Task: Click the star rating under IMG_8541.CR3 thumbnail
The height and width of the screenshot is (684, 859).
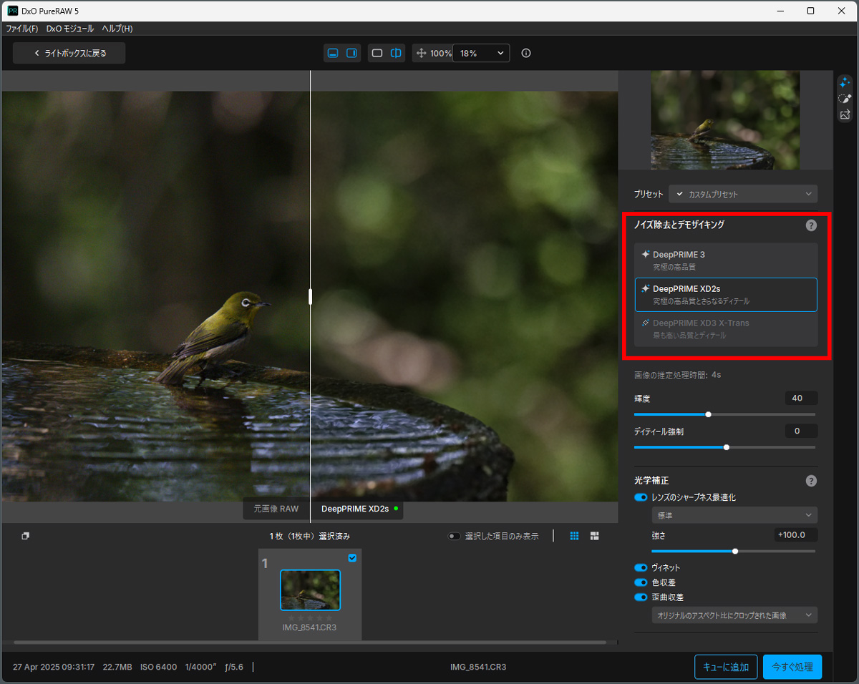Action: (x=309, y=617)
